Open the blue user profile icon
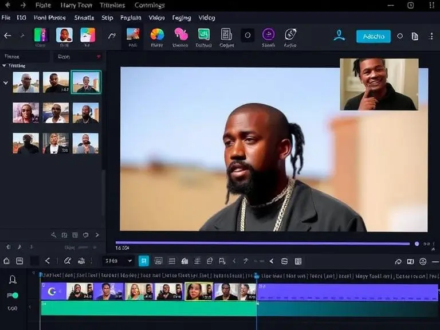Viewport: 440px width, 330px height. click(339, 36)
